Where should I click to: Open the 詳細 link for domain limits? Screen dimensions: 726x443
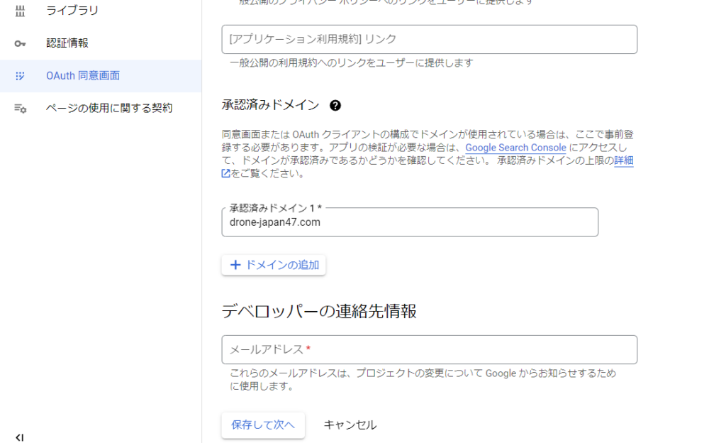coord(623,160)
